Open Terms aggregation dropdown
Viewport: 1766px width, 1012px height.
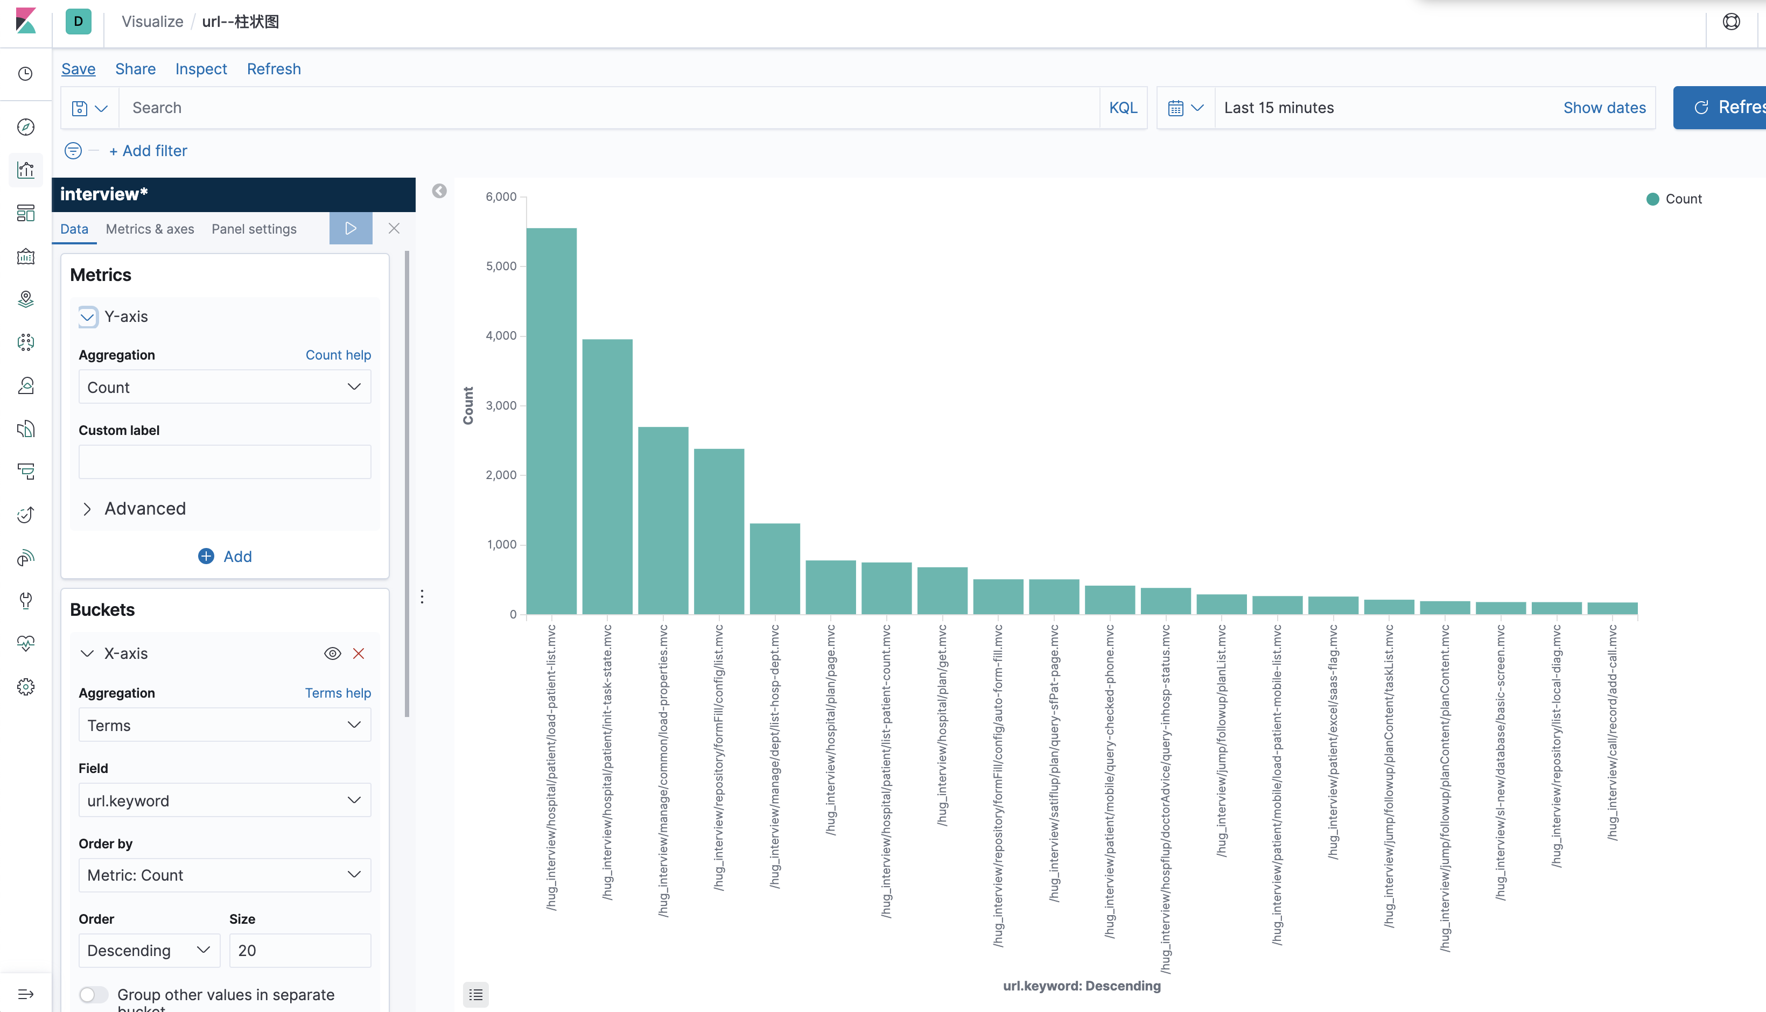coord(225,725)
